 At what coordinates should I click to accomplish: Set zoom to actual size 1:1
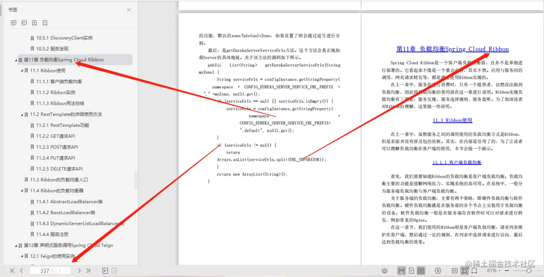455,271
